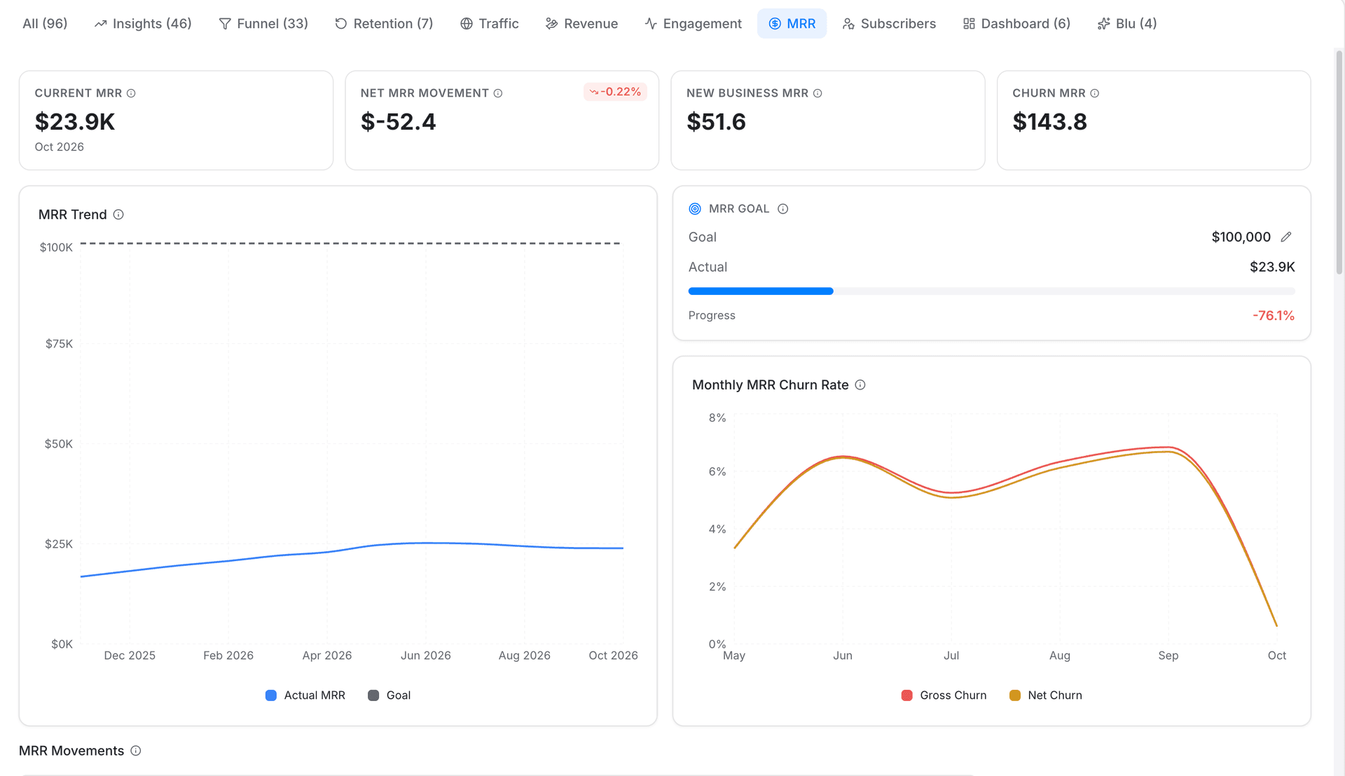Click the Insights trend arrow icon
Viewport: 1345px width, 776px height.
(x=101, y=24)
